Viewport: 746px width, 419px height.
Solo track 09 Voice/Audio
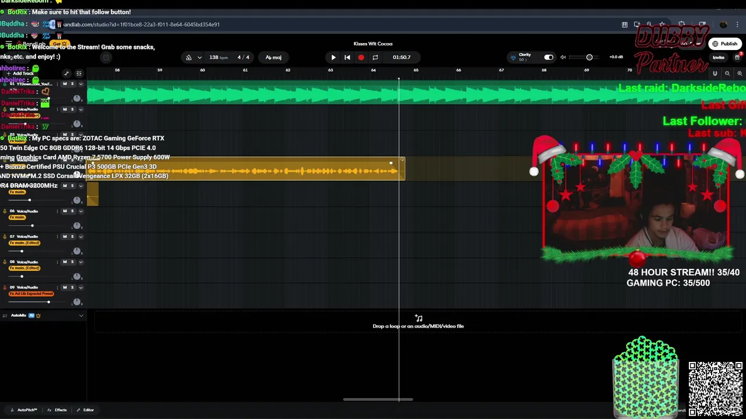72,287
